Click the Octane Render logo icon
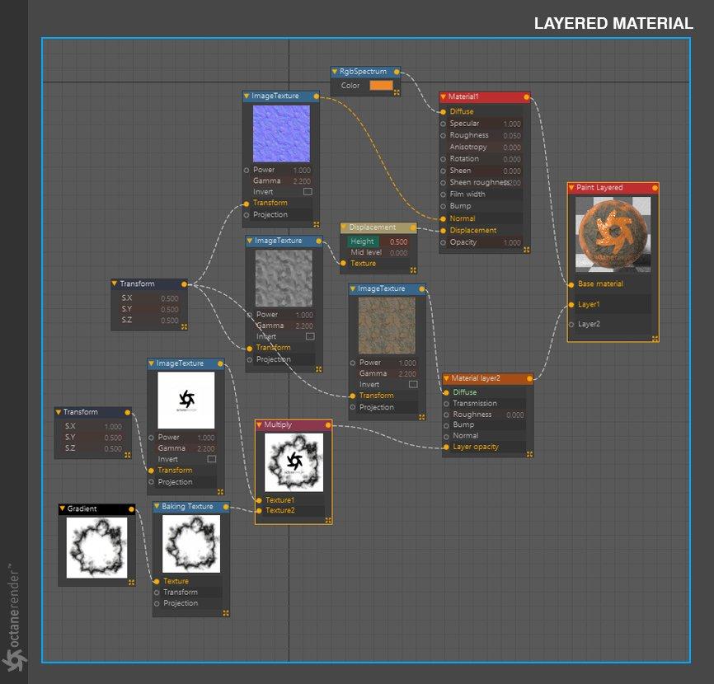Viewport: 714px width, 684px height. [15, 659]
